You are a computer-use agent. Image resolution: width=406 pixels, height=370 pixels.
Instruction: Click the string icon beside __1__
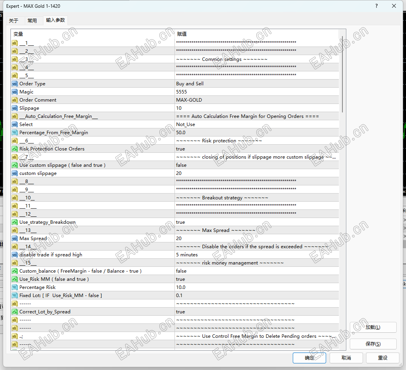point(15,43)
